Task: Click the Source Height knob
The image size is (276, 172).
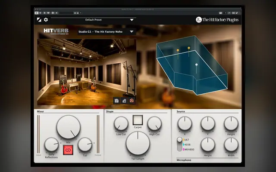Action: click(x=231, y=123)
